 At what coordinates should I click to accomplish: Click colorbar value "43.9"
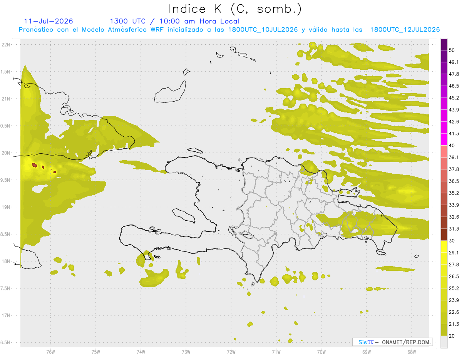click(x=454, y=110)
